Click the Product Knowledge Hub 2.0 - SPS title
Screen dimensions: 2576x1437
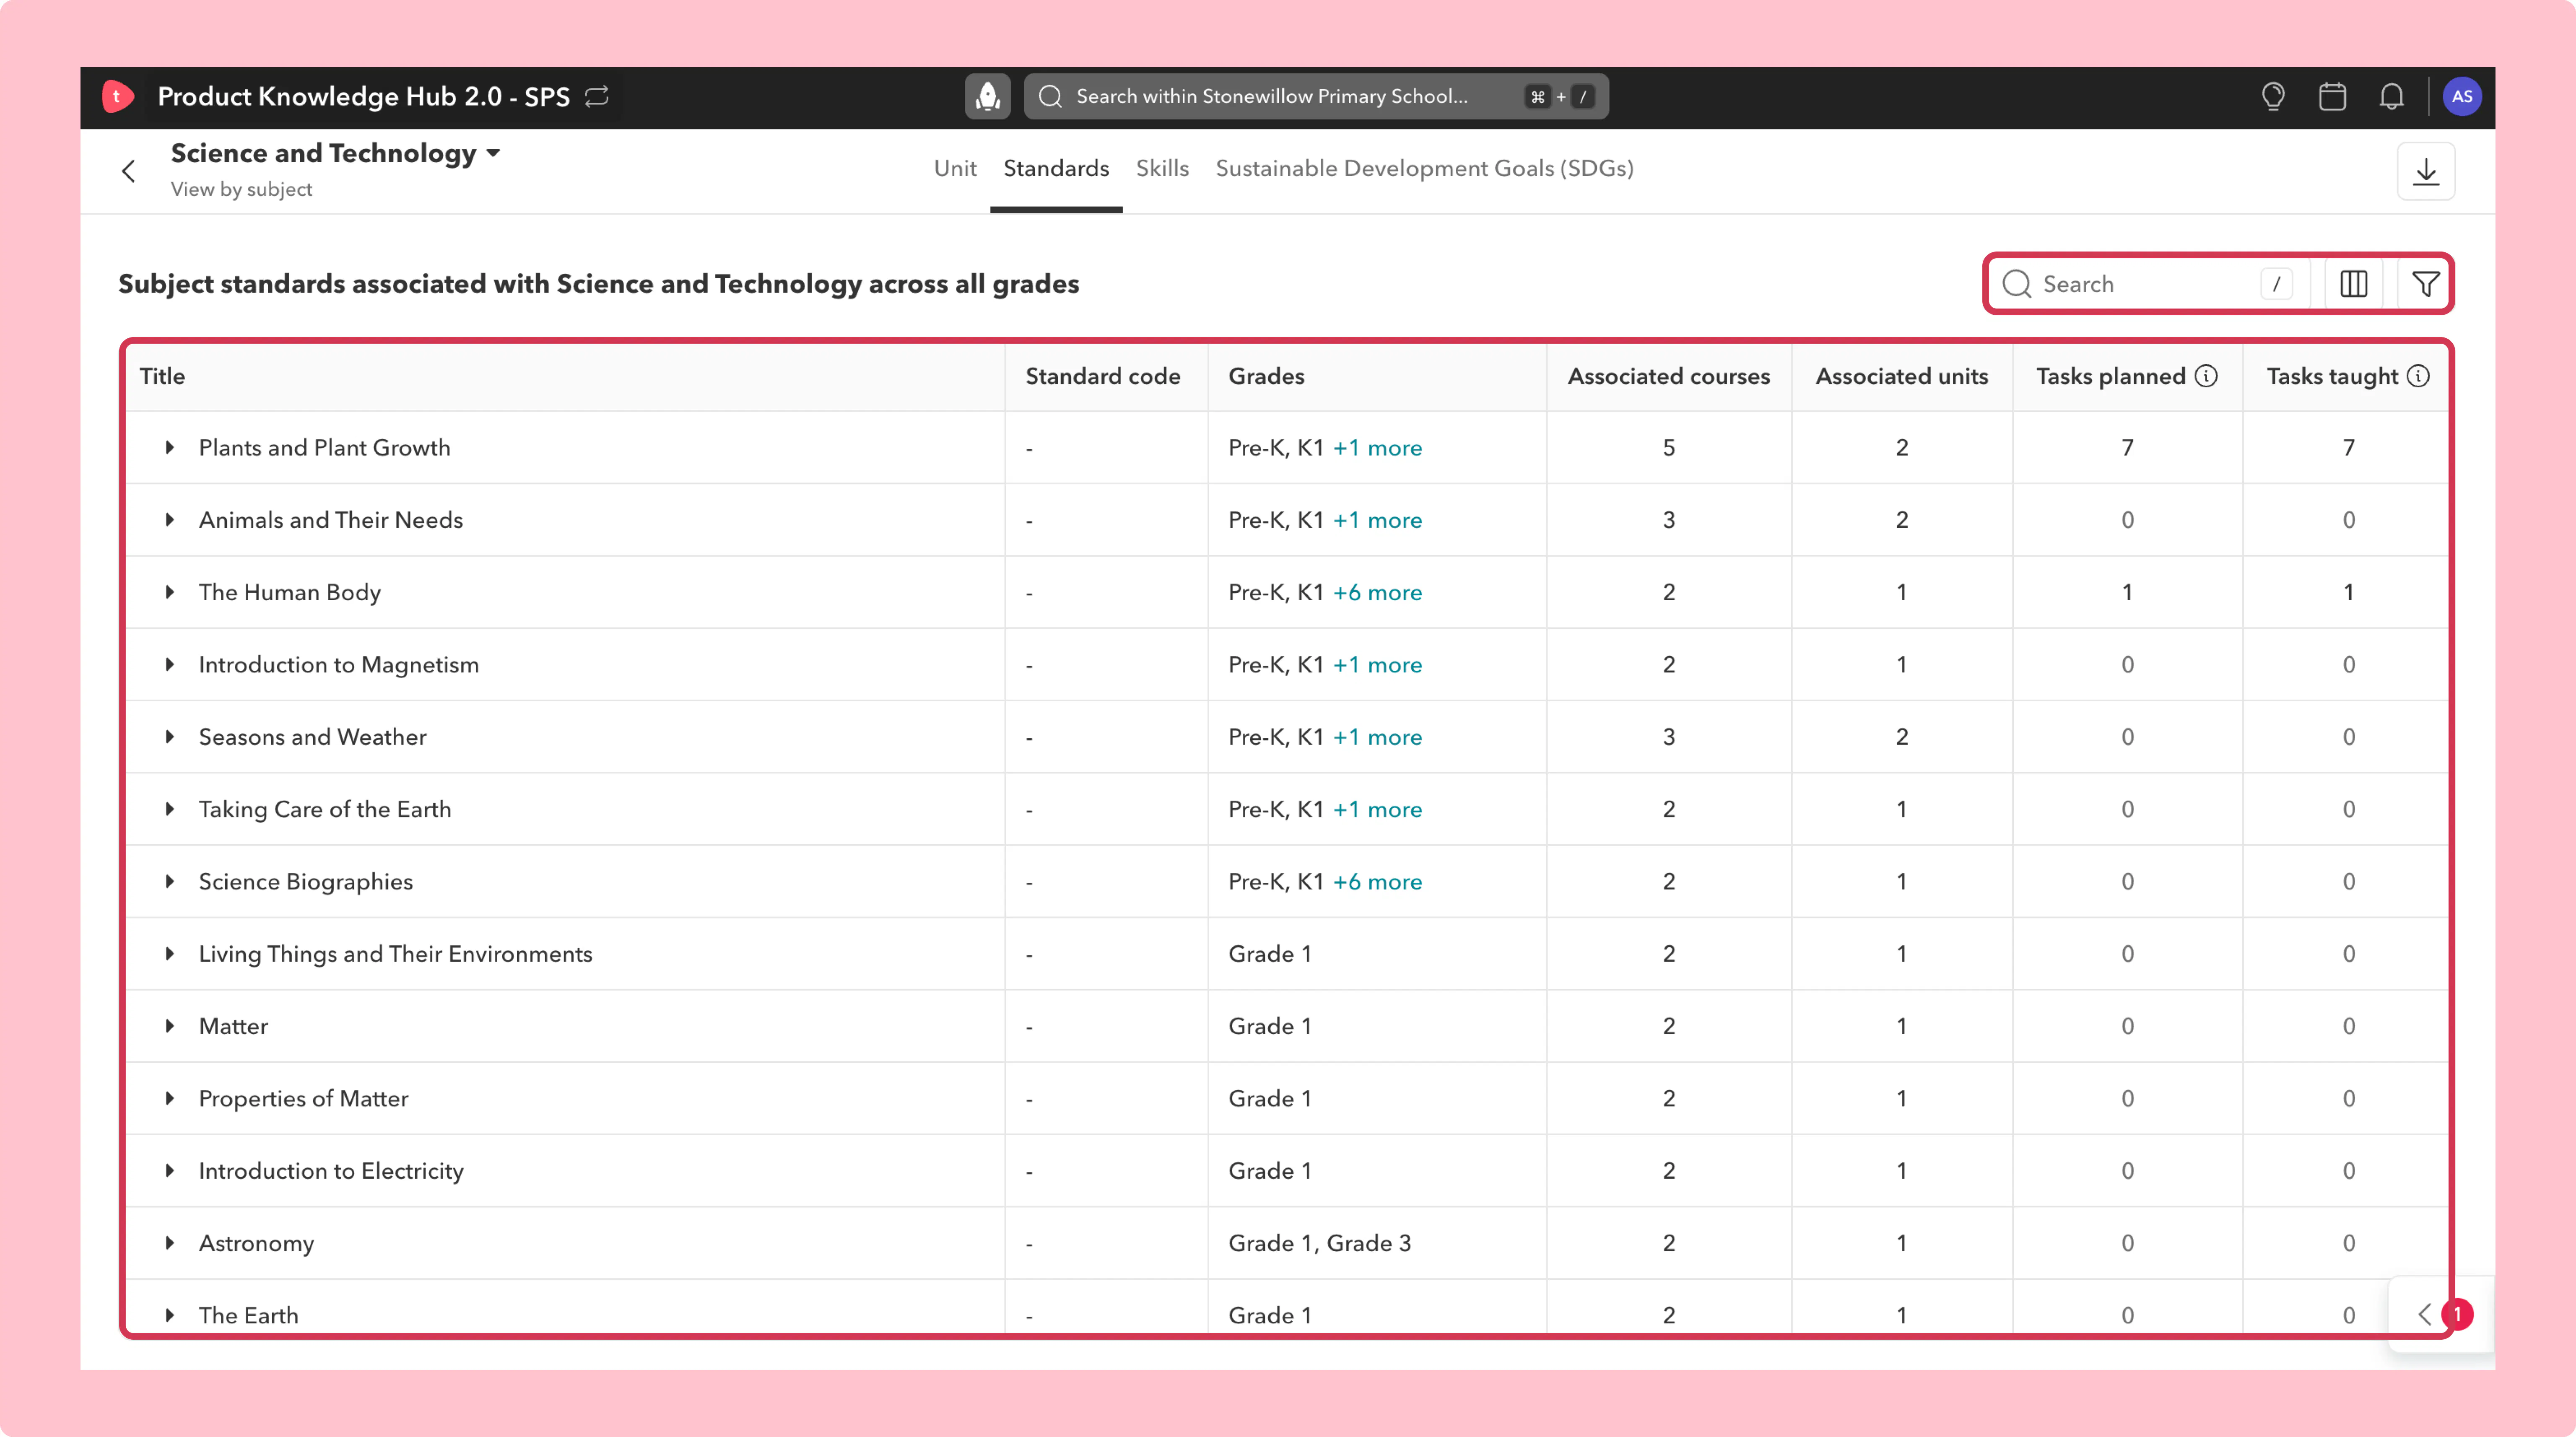tap(363, 96)
